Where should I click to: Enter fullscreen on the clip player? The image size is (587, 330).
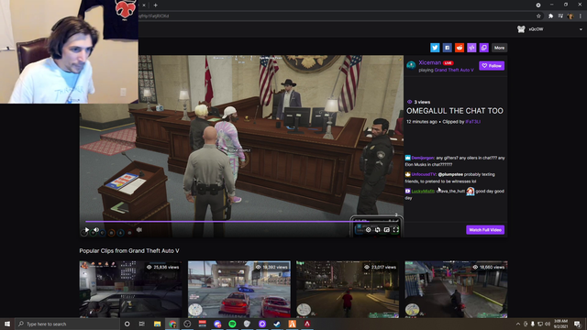click(x=395, y=230)
